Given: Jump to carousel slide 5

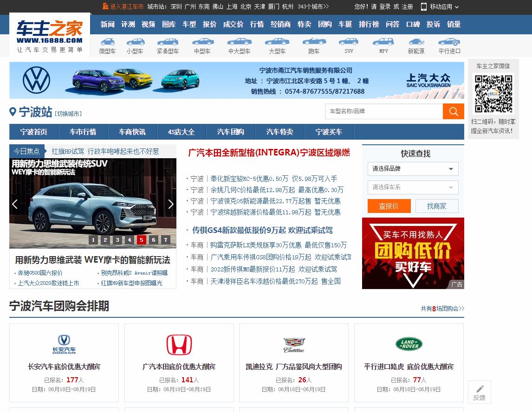Looking at the screenshot, I should click(142, 240).
